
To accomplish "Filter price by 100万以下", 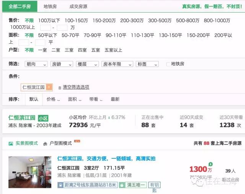I will [49, 20].
